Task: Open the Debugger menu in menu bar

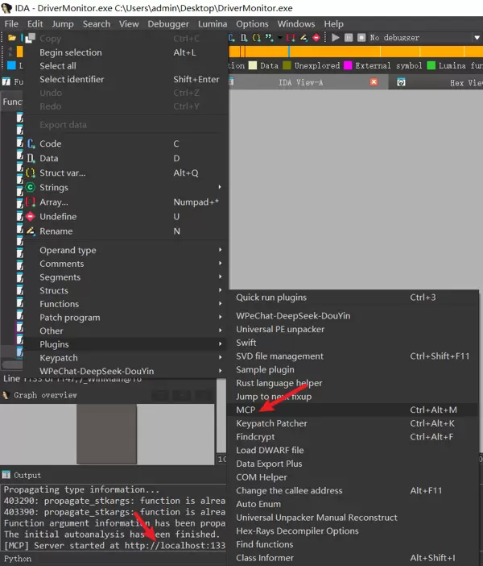Action: (x=168, y=24)
